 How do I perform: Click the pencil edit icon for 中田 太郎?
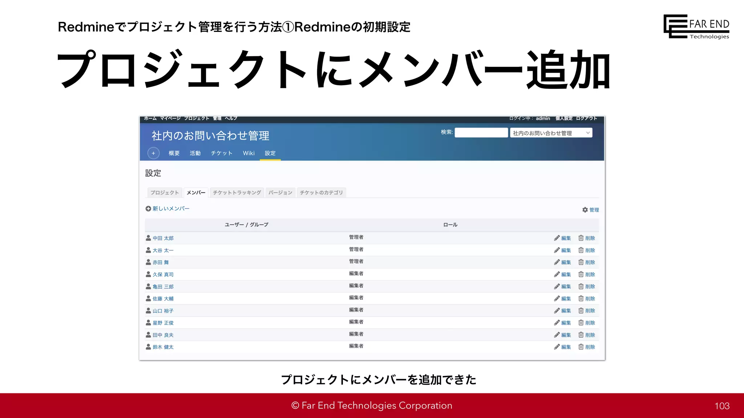tap(557, 238)
